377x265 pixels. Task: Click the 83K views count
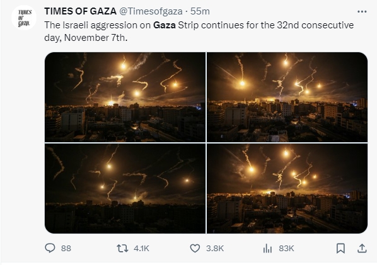point(286,248)
